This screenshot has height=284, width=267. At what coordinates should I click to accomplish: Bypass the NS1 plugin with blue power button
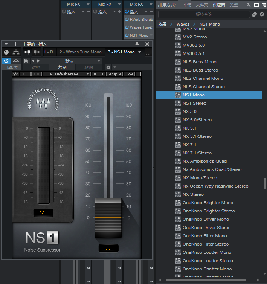tap(6, 61)
